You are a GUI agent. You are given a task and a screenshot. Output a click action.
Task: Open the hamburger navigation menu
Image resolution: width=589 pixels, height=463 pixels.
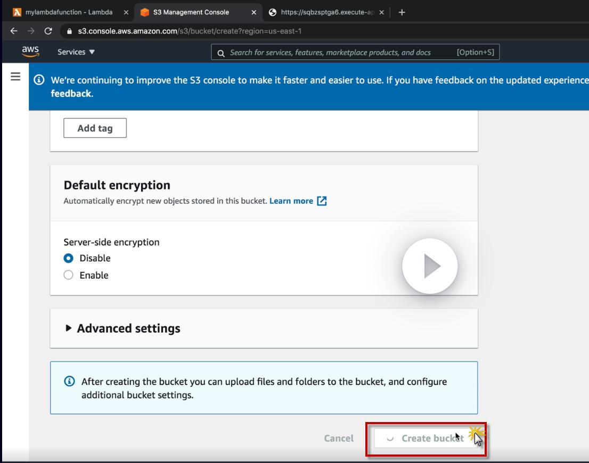(15, 77)
